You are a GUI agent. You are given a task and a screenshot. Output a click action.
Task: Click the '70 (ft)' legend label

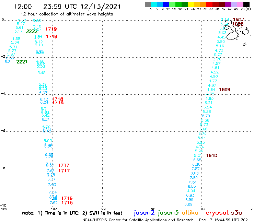[x=245, y=9]
